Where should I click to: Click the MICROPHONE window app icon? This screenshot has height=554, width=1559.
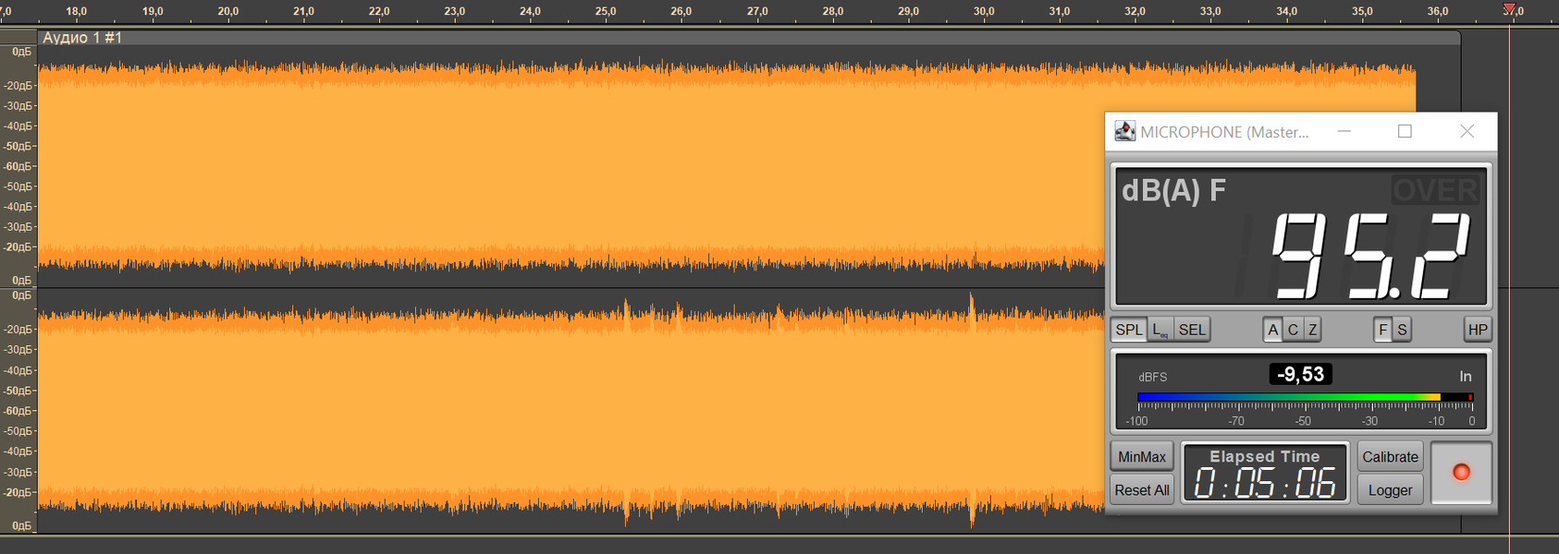point(1124,131)
